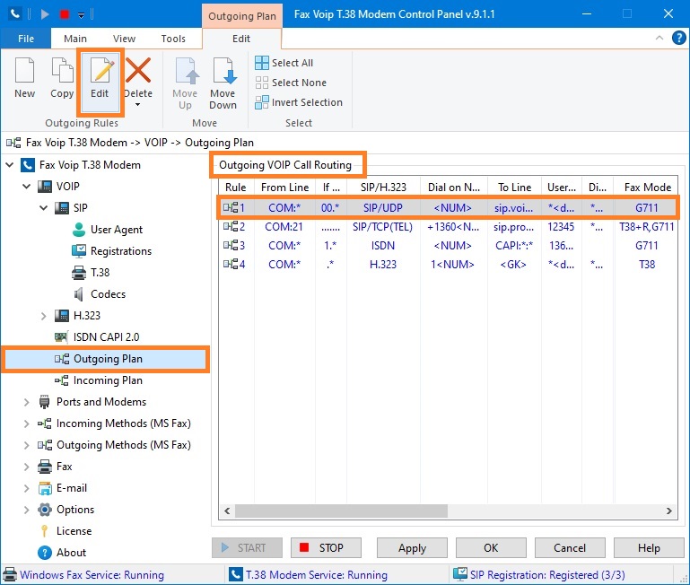Click the Copy rule icon

[x=62, y=70]
